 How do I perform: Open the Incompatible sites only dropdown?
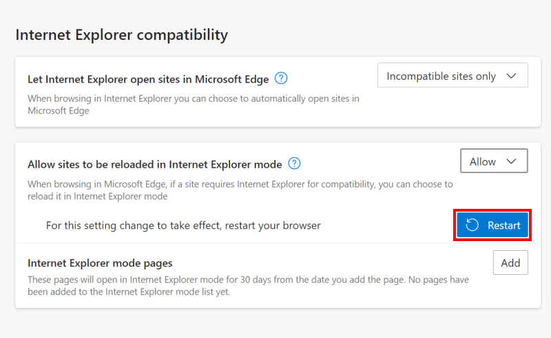click(x=453, y=76)
